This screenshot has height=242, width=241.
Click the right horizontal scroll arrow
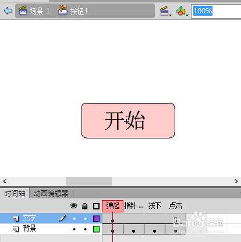(236, 181)
